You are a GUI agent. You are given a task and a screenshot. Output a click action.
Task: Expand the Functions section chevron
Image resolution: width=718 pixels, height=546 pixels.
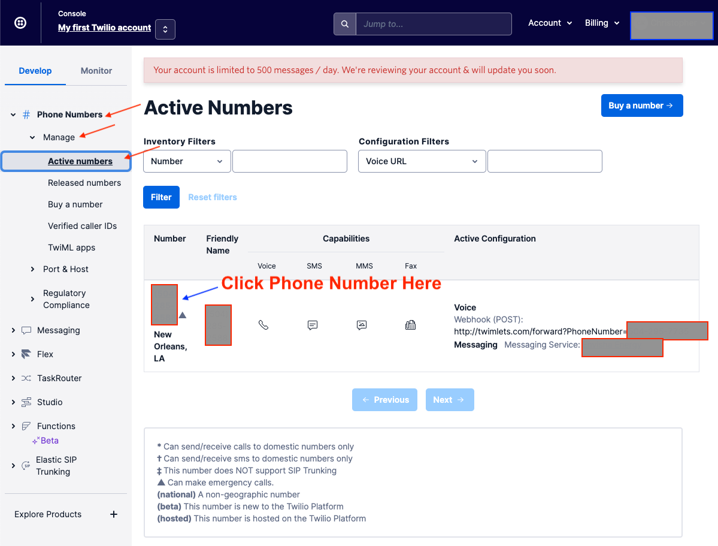[x=13, y=426]
